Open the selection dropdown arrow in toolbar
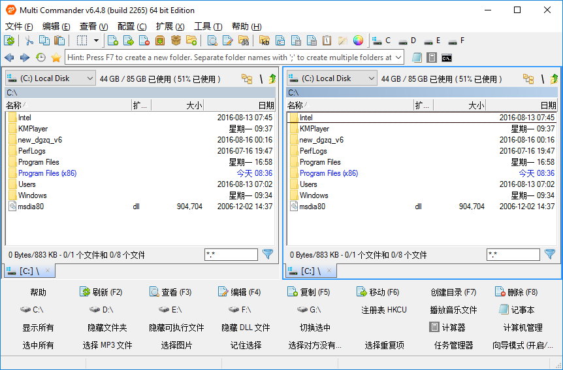Image resolution: width=563 pixels, height=370 pixels. [x=96, y=41]
